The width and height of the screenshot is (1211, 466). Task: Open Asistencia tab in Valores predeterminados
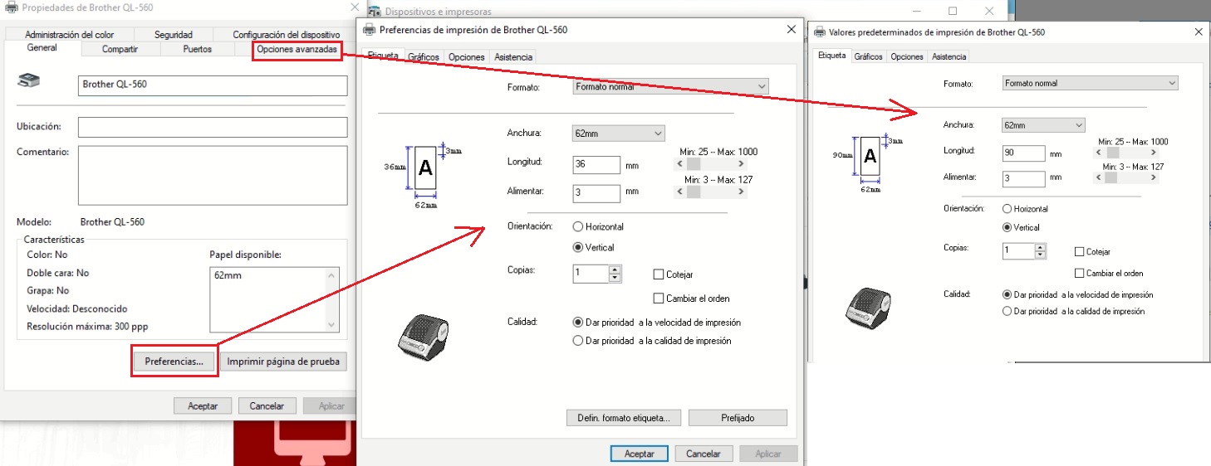click(949, 56)
